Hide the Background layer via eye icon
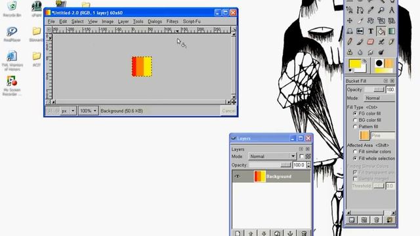This screenshot has height=236, width=420. [x=238, y=176]
